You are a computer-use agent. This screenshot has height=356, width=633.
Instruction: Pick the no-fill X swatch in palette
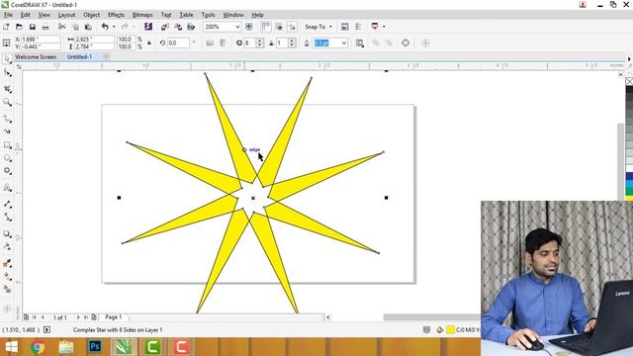click(629, 81)
